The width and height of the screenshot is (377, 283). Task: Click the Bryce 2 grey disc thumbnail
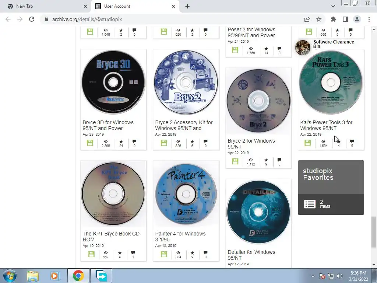[x=258, y=101]
